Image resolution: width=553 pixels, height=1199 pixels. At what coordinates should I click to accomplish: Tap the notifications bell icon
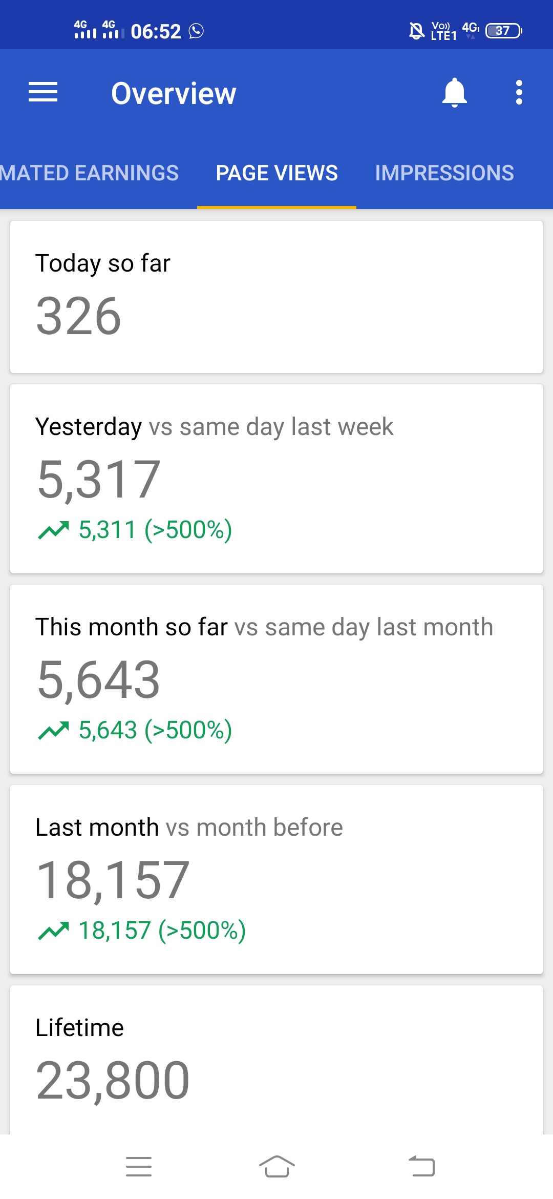454,93
